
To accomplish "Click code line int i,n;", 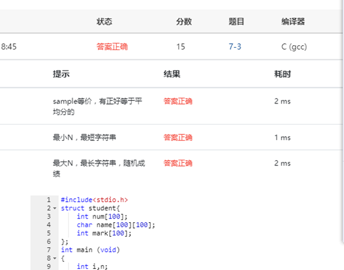I will pyautogui.click(x=92, y=266).
